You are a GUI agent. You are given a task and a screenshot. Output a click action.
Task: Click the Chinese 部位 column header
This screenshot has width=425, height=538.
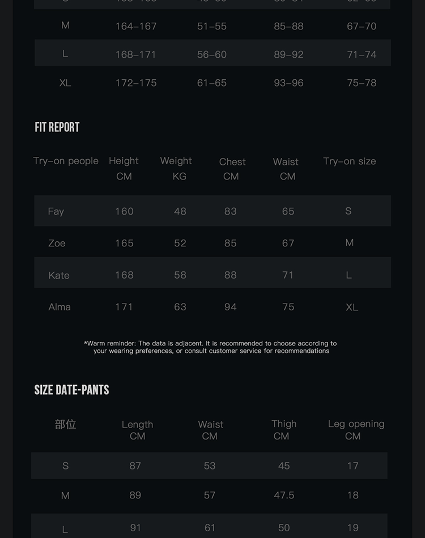65,424
